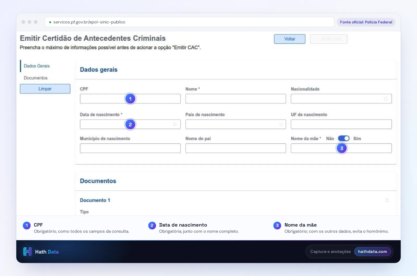Click the faded Emitir CAC button
This screenshot has width=417, height=276.
tap(329, 39)
